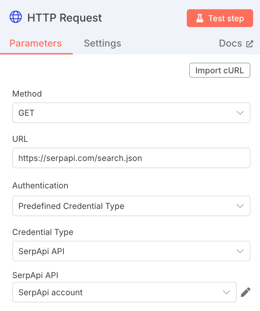Open the Method dropdown showing GET
The height and width of the screenshot is (311, 260).
pos(131,113)
